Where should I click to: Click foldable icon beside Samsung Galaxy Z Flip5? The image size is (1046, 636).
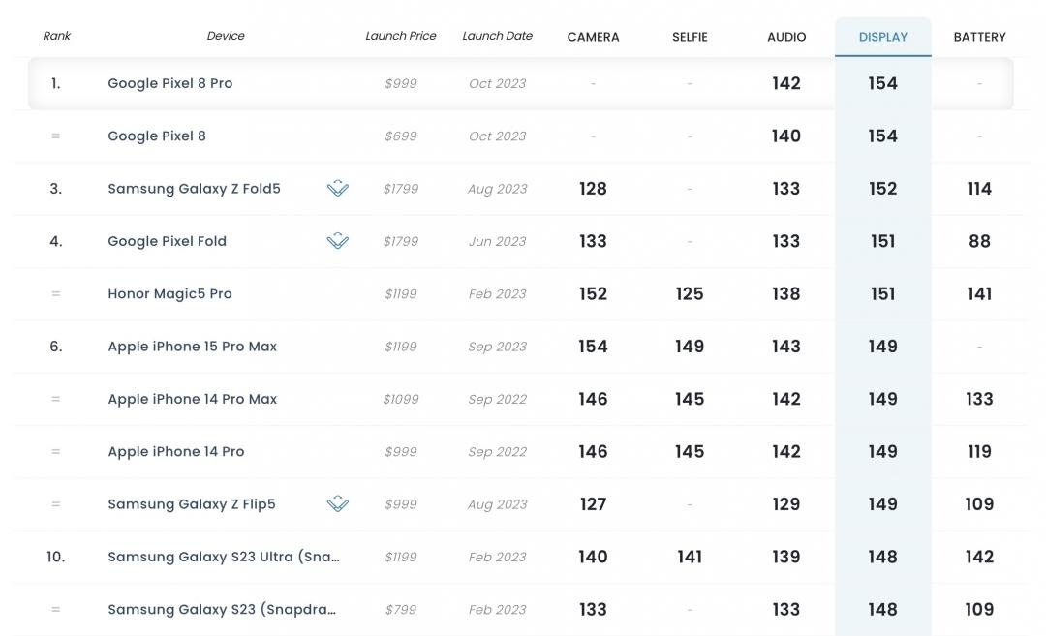pos(337,504)
